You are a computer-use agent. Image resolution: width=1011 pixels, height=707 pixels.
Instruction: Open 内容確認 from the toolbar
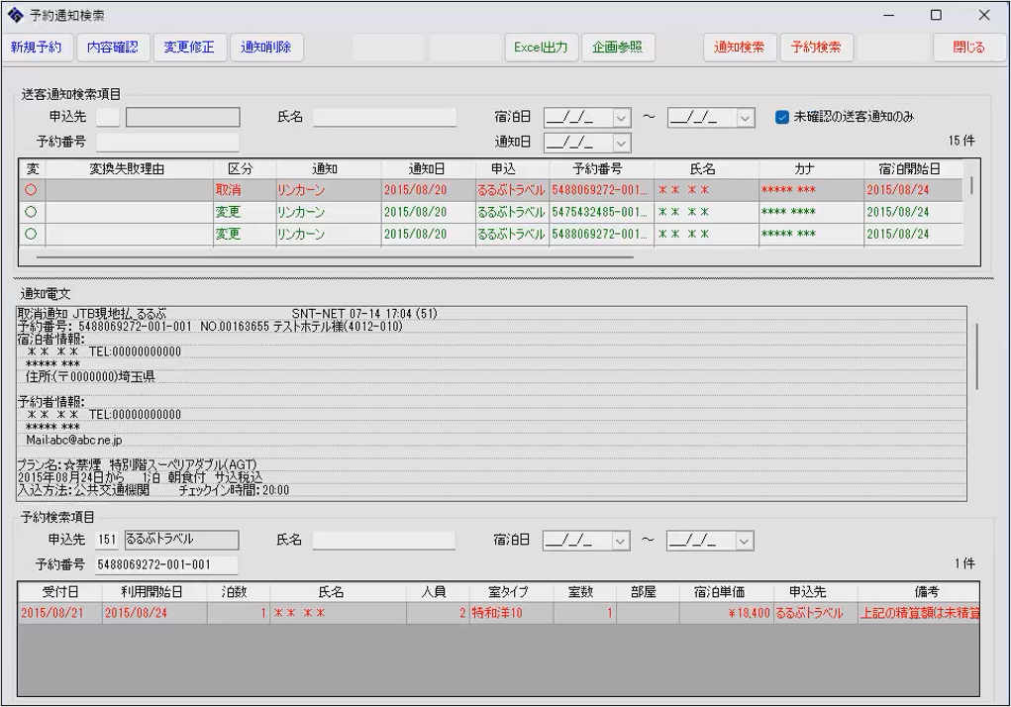click(x=112, y=48)
